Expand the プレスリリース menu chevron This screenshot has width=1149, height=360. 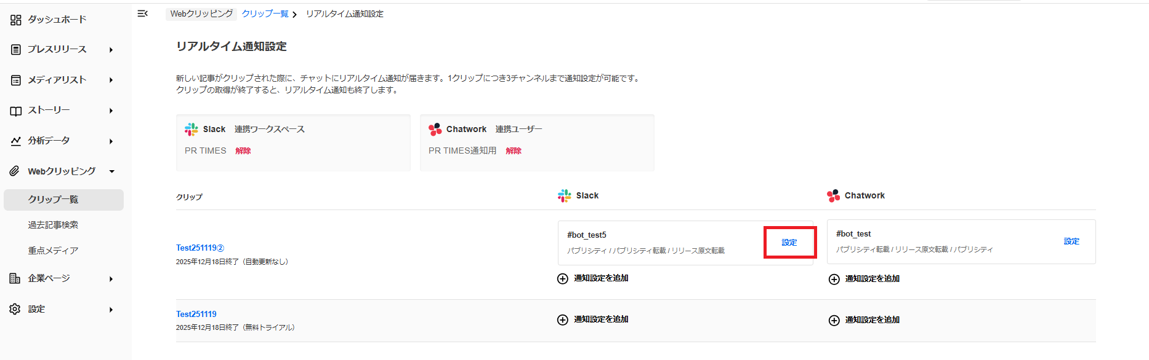(111, 50)
